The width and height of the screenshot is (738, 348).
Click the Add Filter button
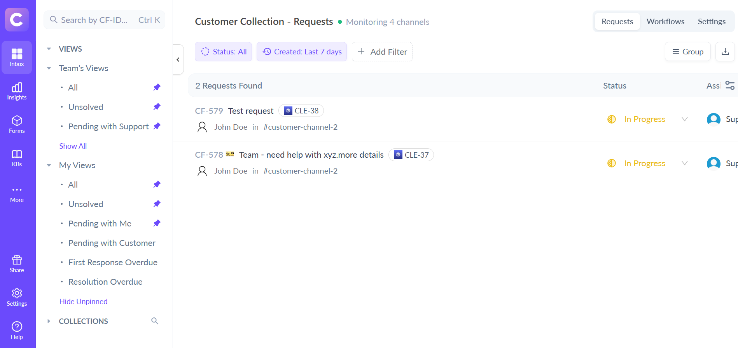click(x=382, y=52)
